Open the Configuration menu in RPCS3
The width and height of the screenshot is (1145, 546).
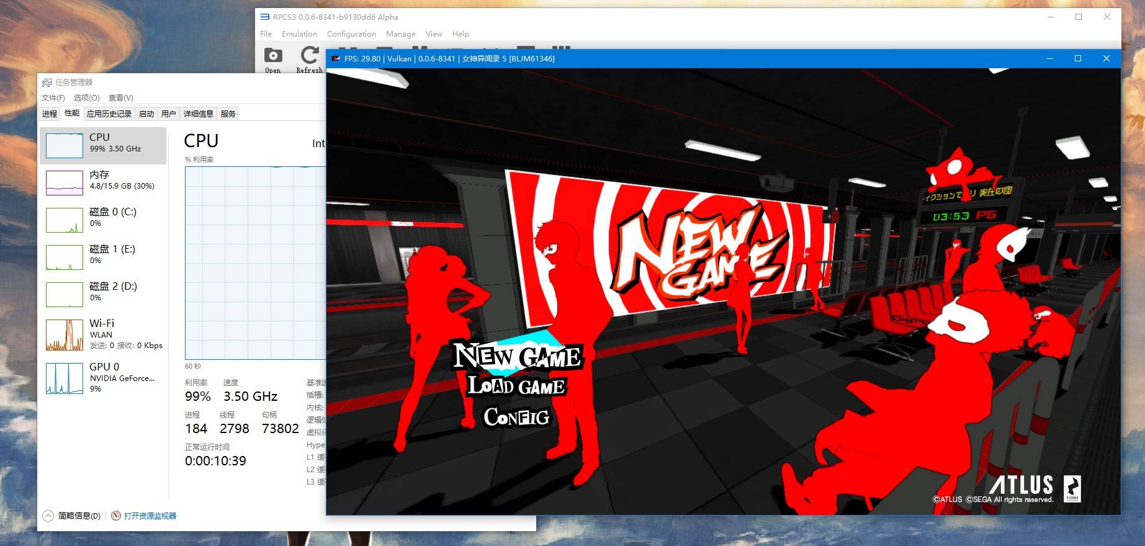pos(351,34)
